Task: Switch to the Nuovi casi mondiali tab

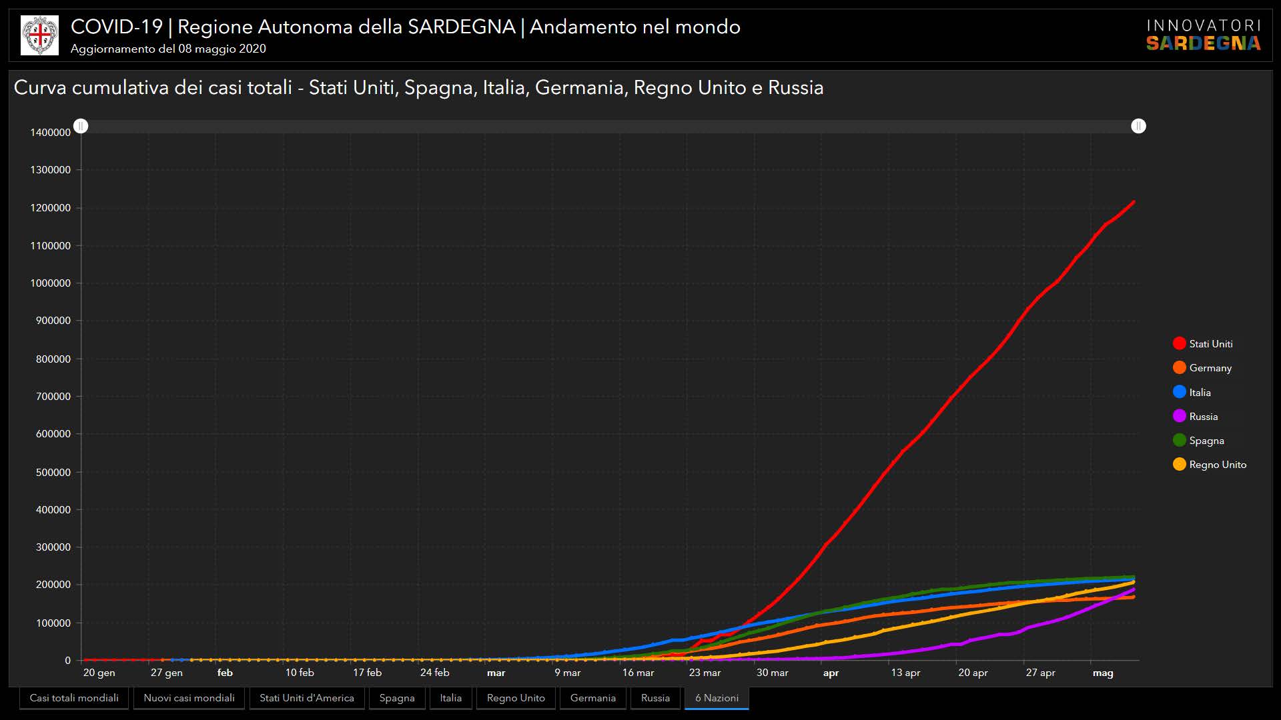Action: coord(189,698)
